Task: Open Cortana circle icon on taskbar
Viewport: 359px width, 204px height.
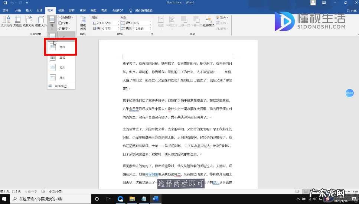Action: (x=97, y=199)
